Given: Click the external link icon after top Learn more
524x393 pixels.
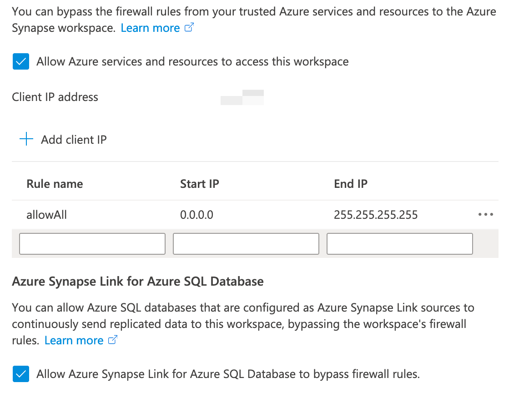Looking at the screenshot, I should (189, 28).
